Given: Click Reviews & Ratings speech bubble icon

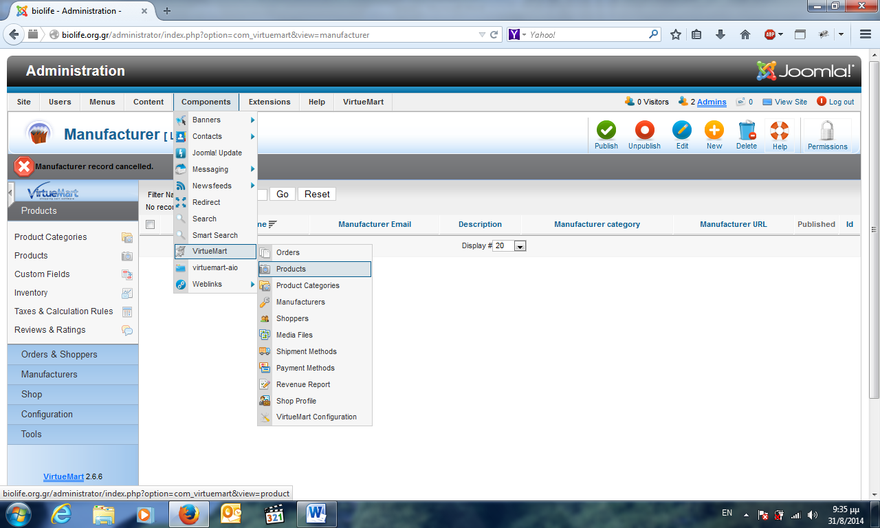Looking at the screenshot, I should (x=127, y=330).
